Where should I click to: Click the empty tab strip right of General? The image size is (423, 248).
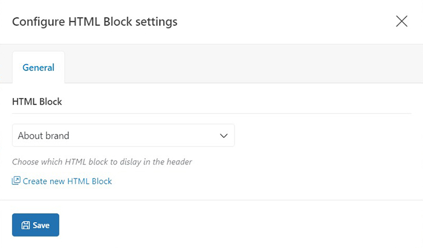tap(242, 68)
